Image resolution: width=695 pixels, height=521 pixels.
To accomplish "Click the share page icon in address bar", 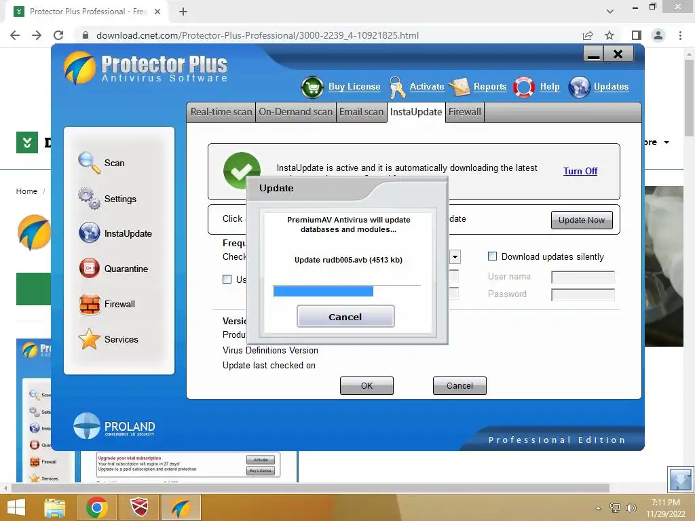I will [x=588, y=35].
